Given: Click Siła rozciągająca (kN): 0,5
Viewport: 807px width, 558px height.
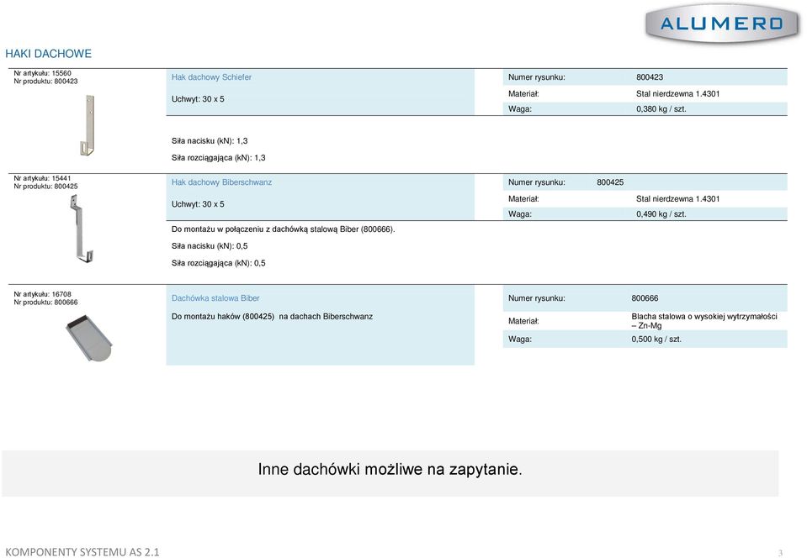Looking at the screenshot, I should [x=218, y=263].
